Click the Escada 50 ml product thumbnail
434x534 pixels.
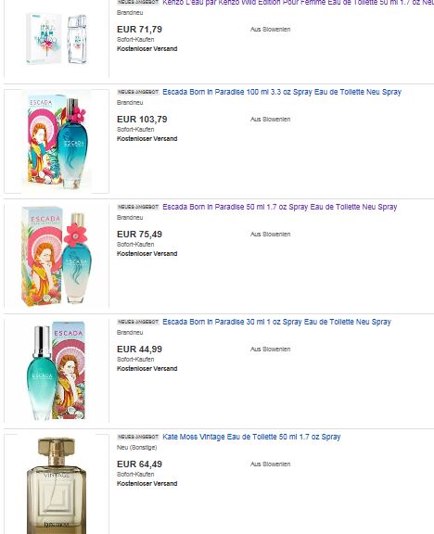57,256
